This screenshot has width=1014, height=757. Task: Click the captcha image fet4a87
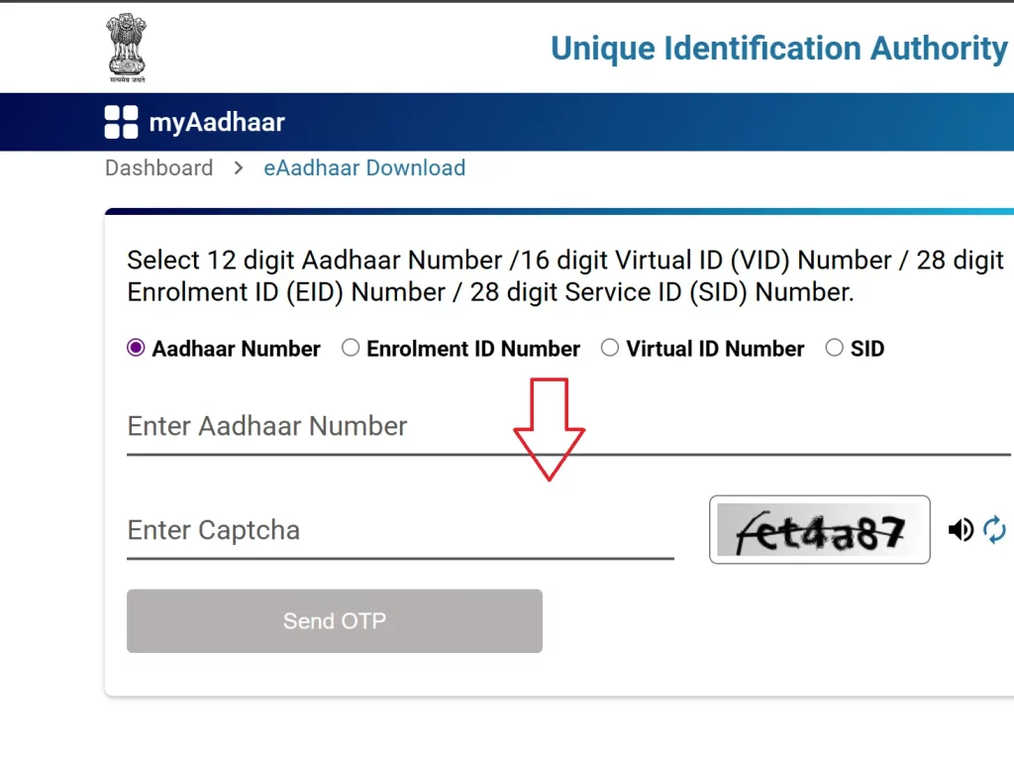pyautogui.click(x=819, y=530)
